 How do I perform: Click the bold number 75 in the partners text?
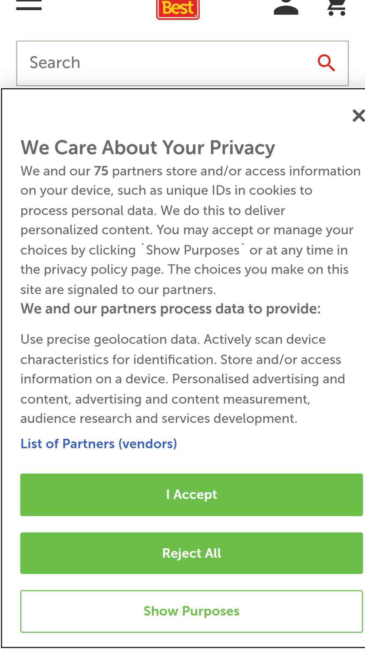coord(101,171)
